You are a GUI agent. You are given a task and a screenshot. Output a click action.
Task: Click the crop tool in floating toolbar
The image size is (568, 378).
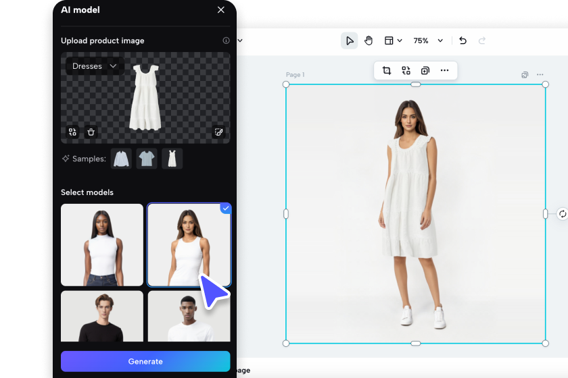pos(387,70)
